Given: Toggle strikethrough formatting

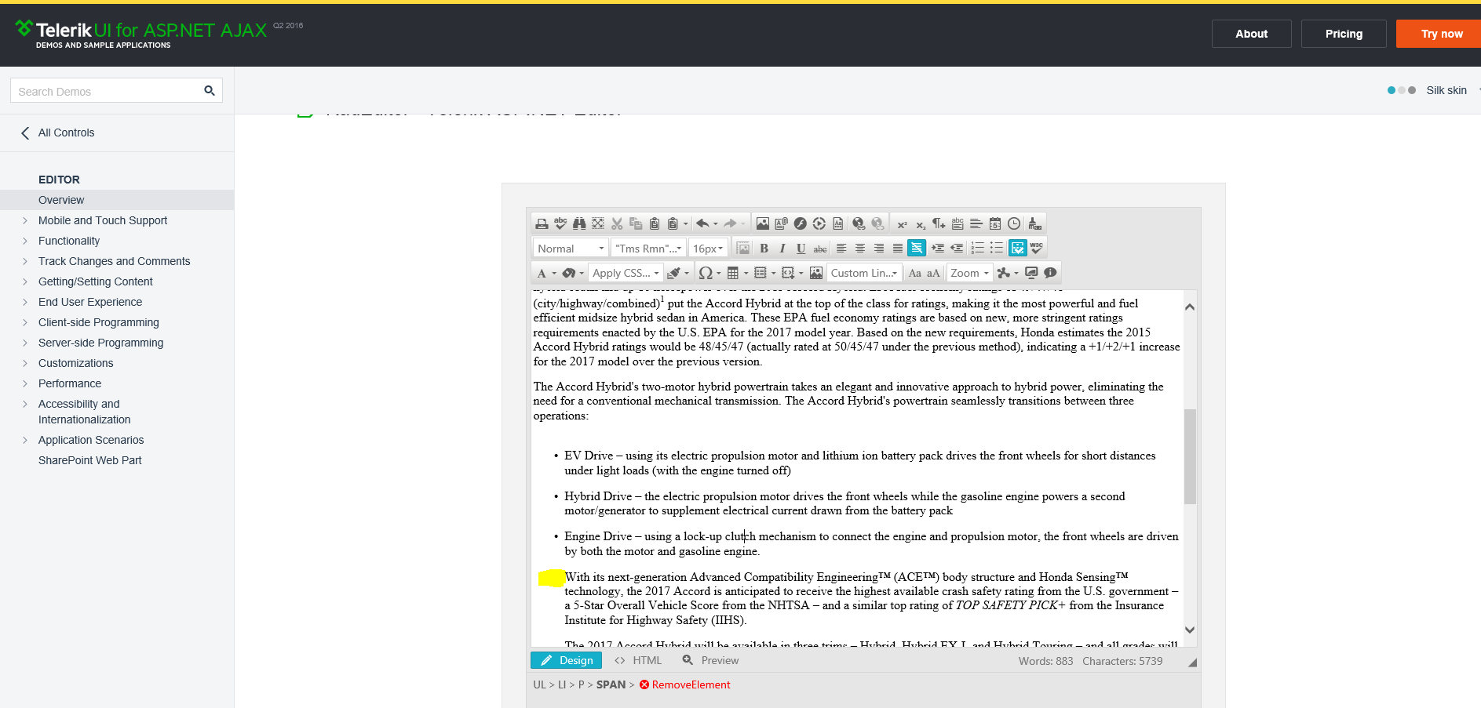Looking at the screenshot, I should [820, 249].
